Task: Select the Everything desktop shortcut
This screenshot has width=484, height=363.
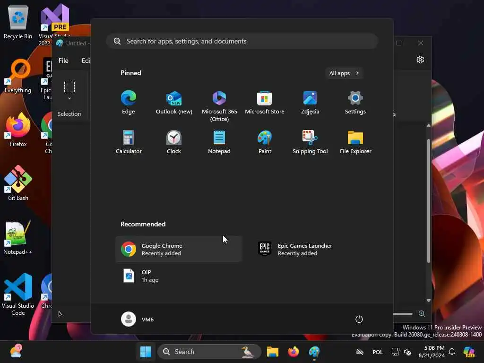Action: 18,76
